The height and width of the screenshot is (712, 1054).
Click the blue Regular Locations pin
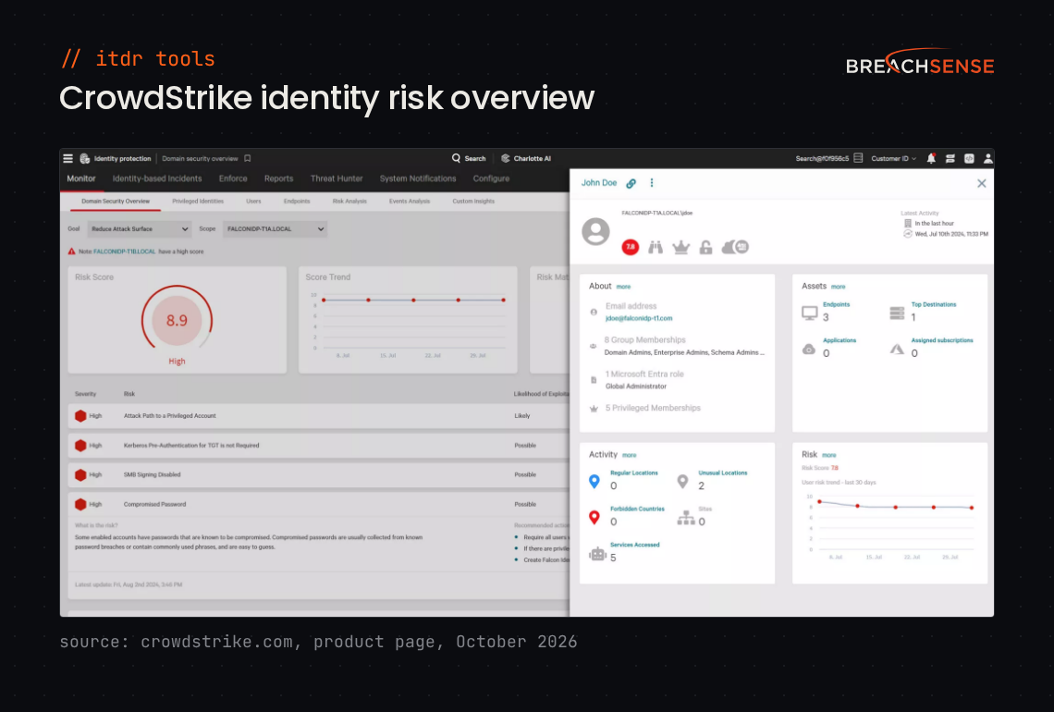594,482
